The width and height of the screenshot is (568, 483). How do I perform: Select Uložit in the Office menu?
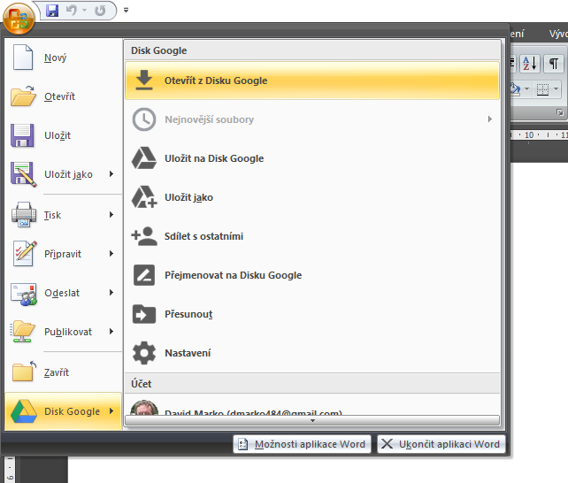point(64,135)
